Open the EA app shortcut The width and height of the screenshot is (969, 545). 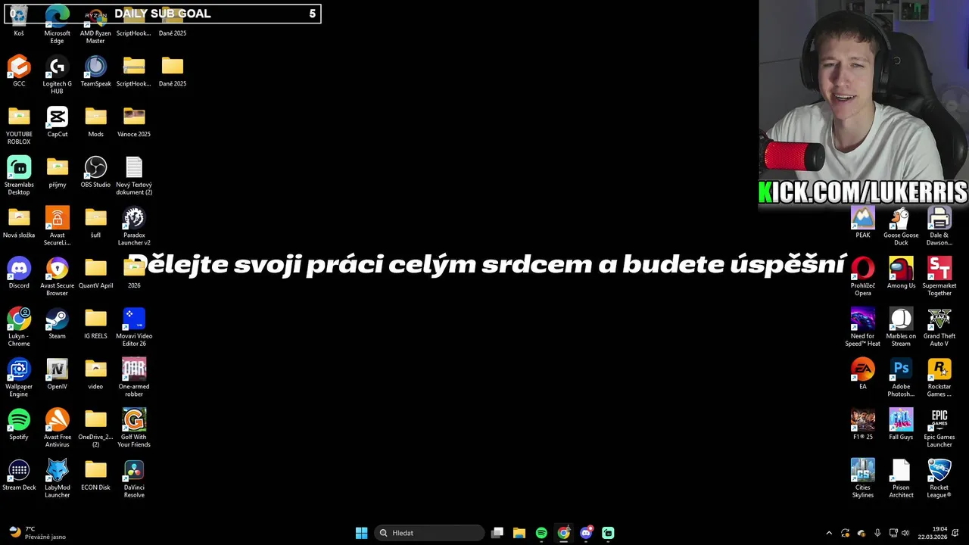(863, 374)
